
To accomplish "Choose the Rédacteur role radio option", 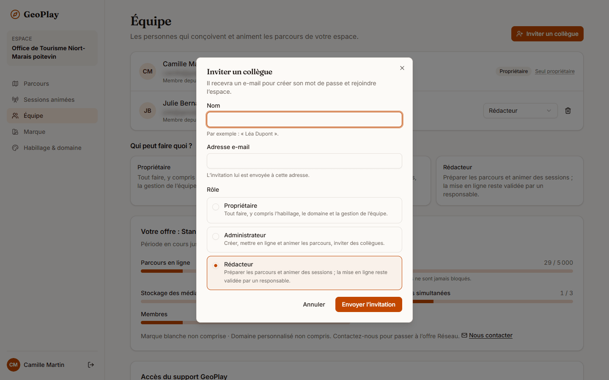I will [x=216, y=266].
